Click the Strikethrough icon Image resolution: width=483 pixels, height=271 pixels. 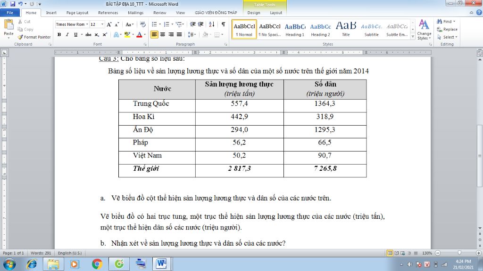click(88, 35)
